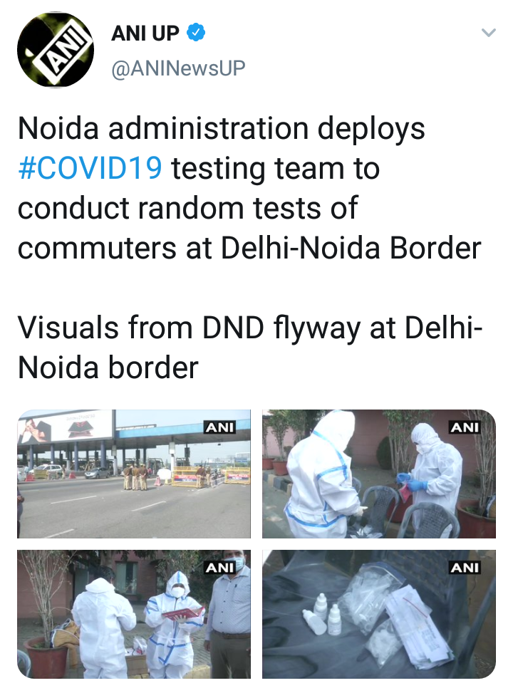View the DND toll plaza photo
The image size is (513, 688).
point(134,474)
